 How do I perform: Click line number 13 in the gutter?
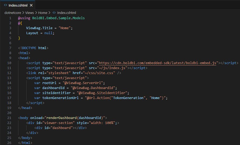pos(10,78)
